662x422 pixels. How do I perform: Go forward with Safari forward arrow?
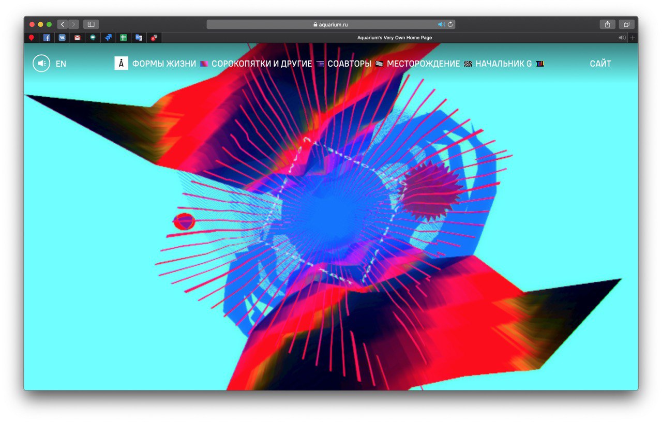(x=73, y=24)
